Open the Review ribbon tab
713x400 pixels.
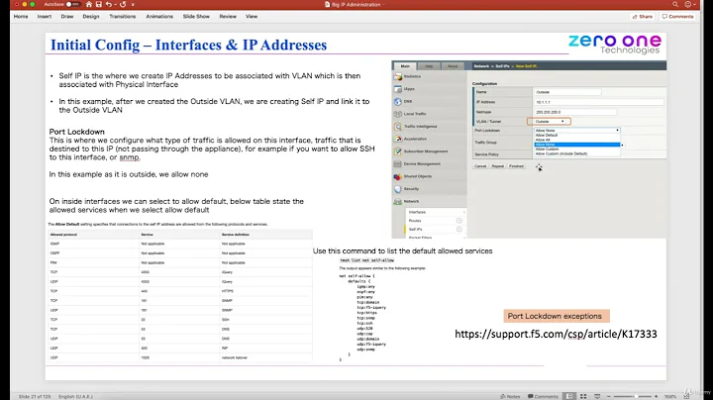[228, 17]
